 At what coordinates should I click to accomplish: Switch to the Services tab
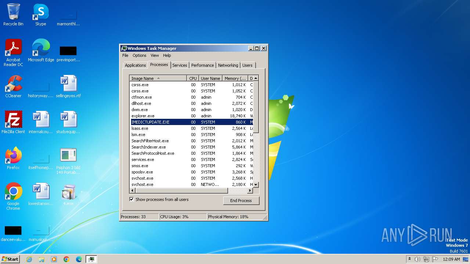180,65
